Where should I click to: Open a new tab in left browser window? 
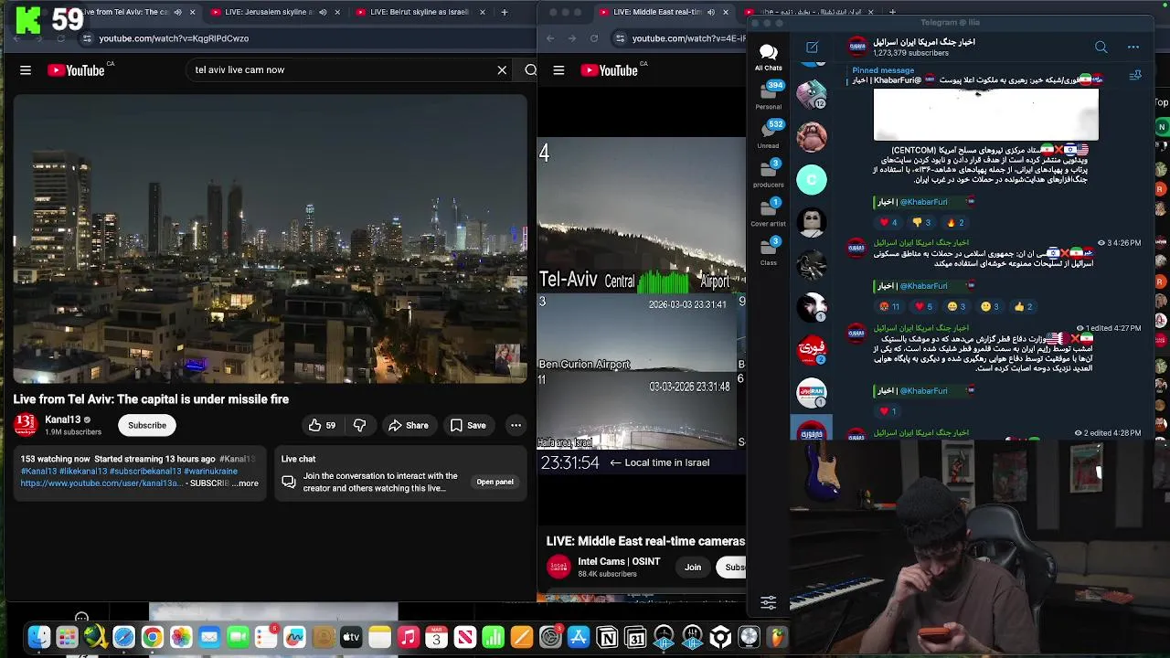click(504, 12)
